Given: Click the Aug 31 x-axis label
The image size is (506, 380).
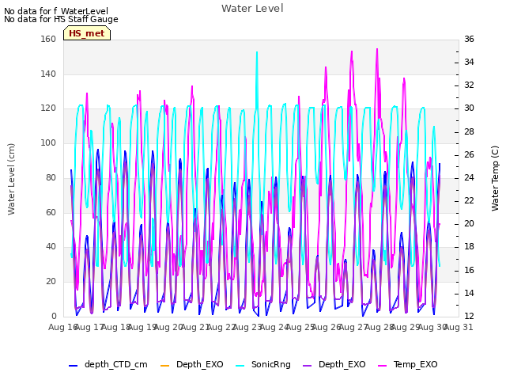Looking at the screenshot, I should [459, 327].
